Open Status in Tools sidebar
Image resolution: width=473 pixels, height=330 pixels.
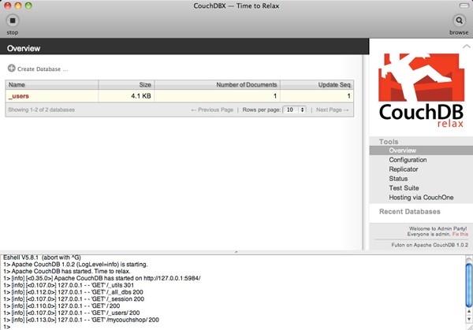coord(398,179)
